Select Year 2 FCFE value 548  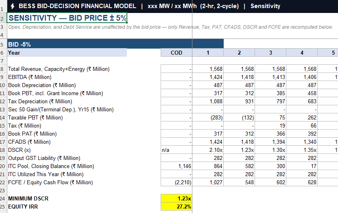pos(239,183)
